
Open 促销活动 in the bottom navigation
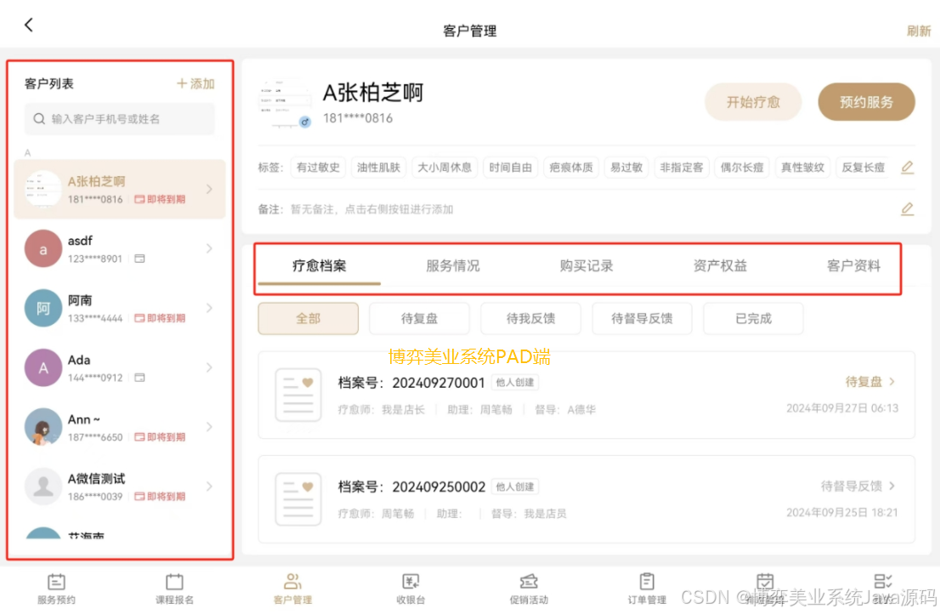coord(529,588)
